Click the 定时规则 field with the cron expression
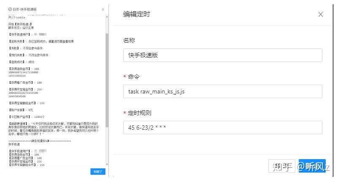 pos(222,128)
